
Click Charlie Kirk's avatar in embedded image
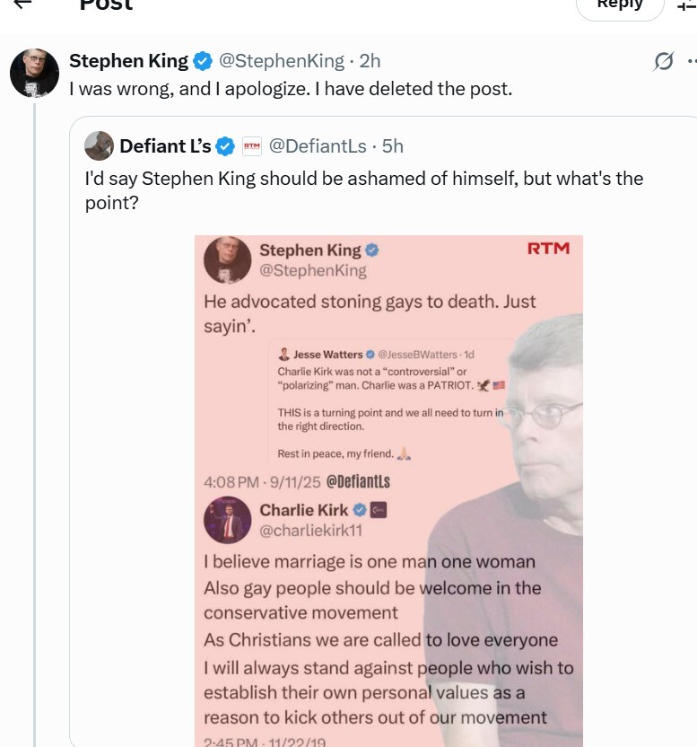click(228, 521)
